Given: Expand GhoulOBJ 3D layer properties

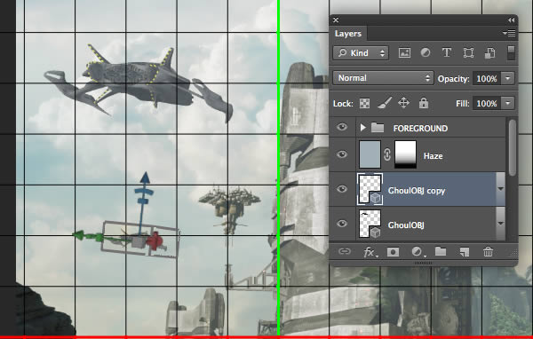Looking at the screenshot, I should (x=500, y=224).
